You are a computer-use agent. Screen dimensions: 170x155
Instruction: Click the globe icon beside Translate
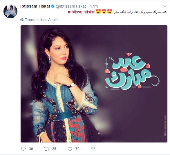pos(22,20)
